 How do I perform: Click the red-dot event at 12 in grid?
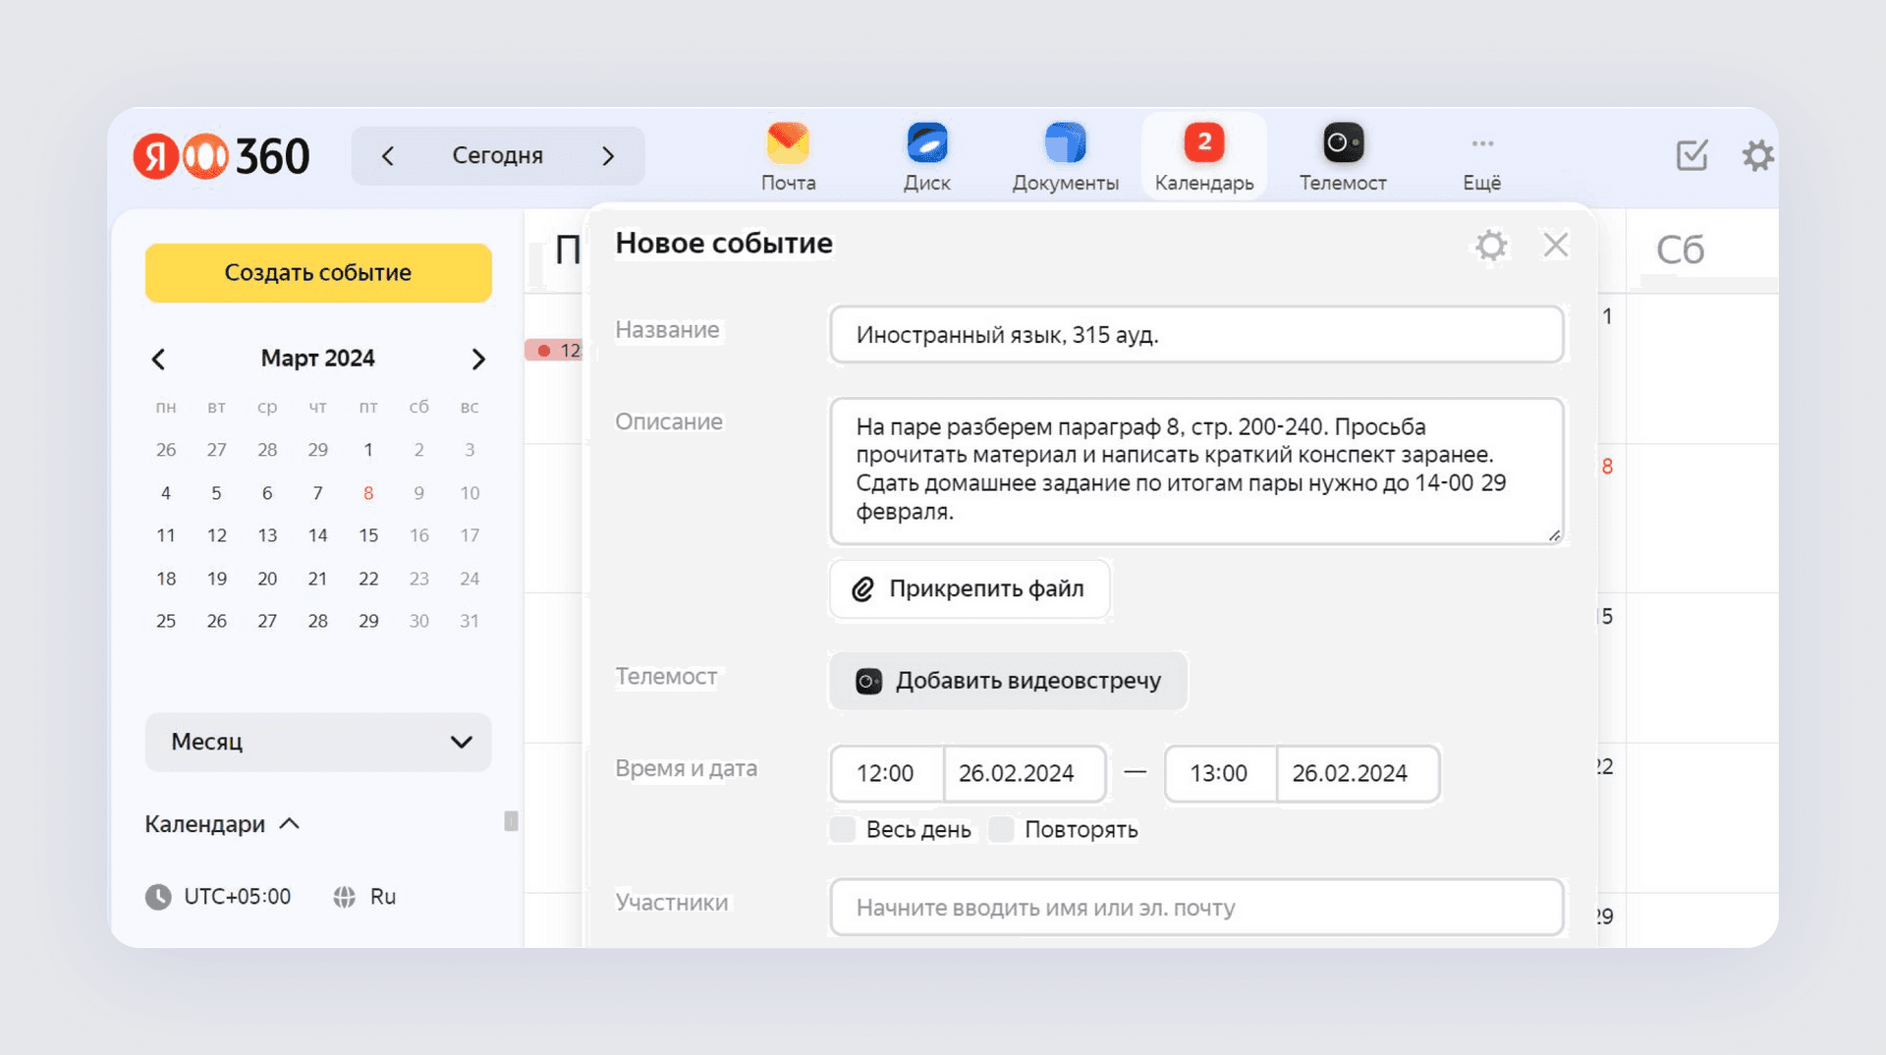tap(556, 351)
